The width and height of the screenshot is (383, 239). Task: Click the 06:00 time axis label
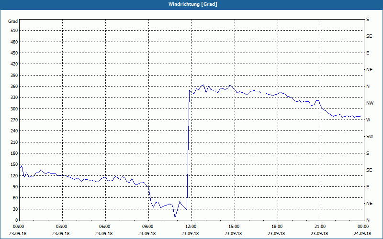[x=104, y=227]
